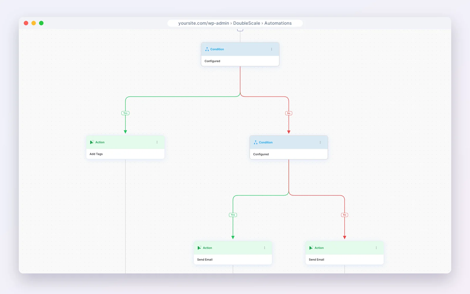Image resolution: width=470 pixels, height=294 pixels.
Task: Click the No label above the rightmost Send Email action
Action: [345, 215]
